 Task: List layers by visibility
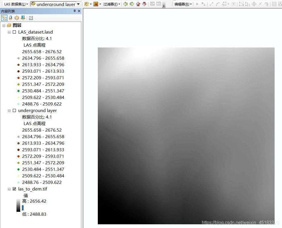pos(17,18)
